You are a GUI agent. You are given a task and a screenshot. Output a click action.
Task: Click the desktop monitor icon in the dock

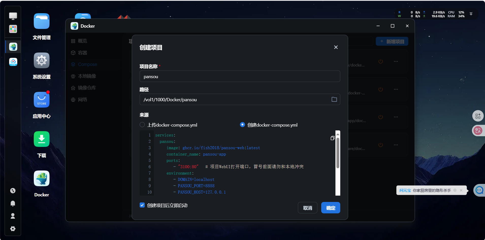pos(13,16)
